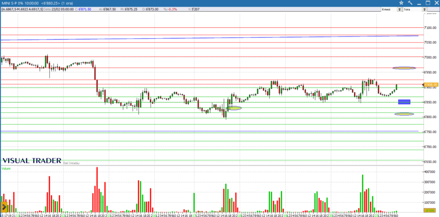
Task: Maximize the MINI S-P chart window
Action: coord(428,3)
